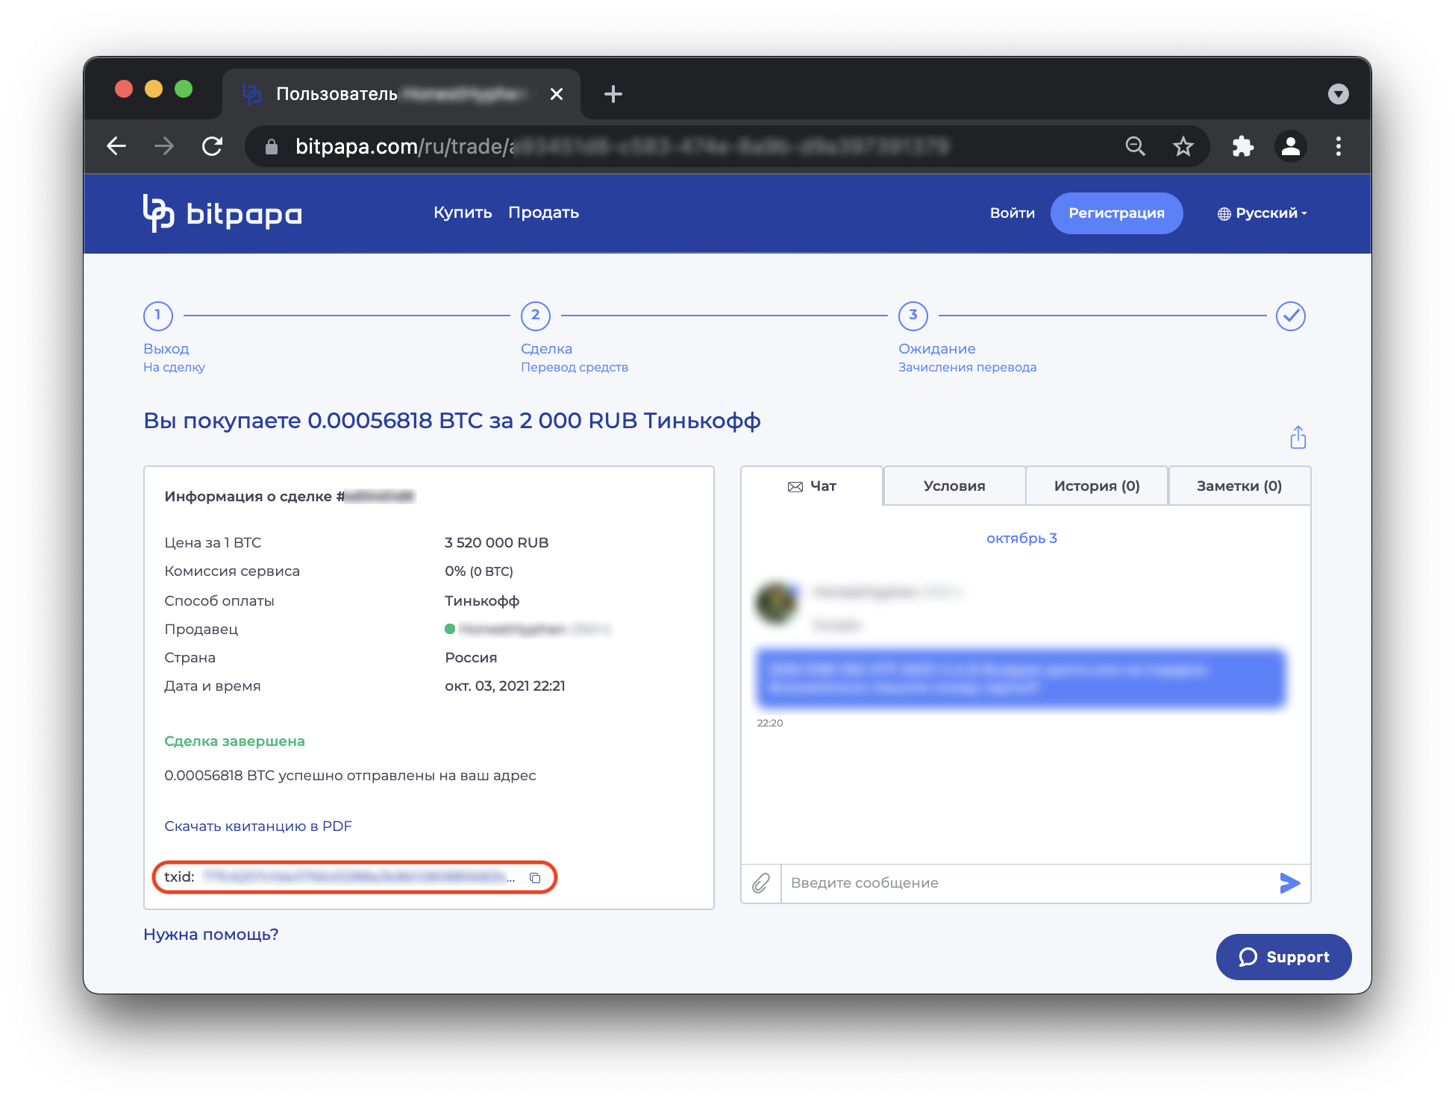This screenshot has height=1104, width=1455.
Task: Click the Нужна помощь? link
Action: tap(211, 935)
